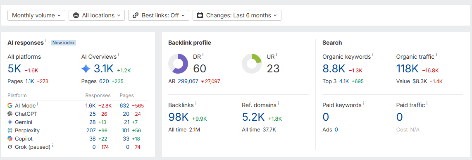Open the Paid keywords 0 value
472x160 pixels.
click(326, 117)
